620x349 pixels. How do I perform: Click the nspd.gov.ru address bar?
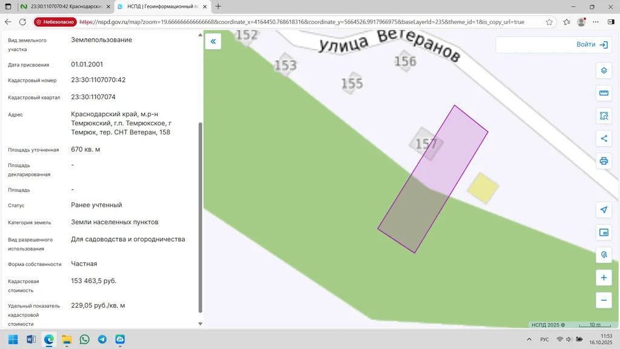point(303,22)
